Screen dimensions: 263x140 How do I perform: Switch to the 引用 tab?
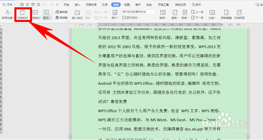(x=105, y=5)
